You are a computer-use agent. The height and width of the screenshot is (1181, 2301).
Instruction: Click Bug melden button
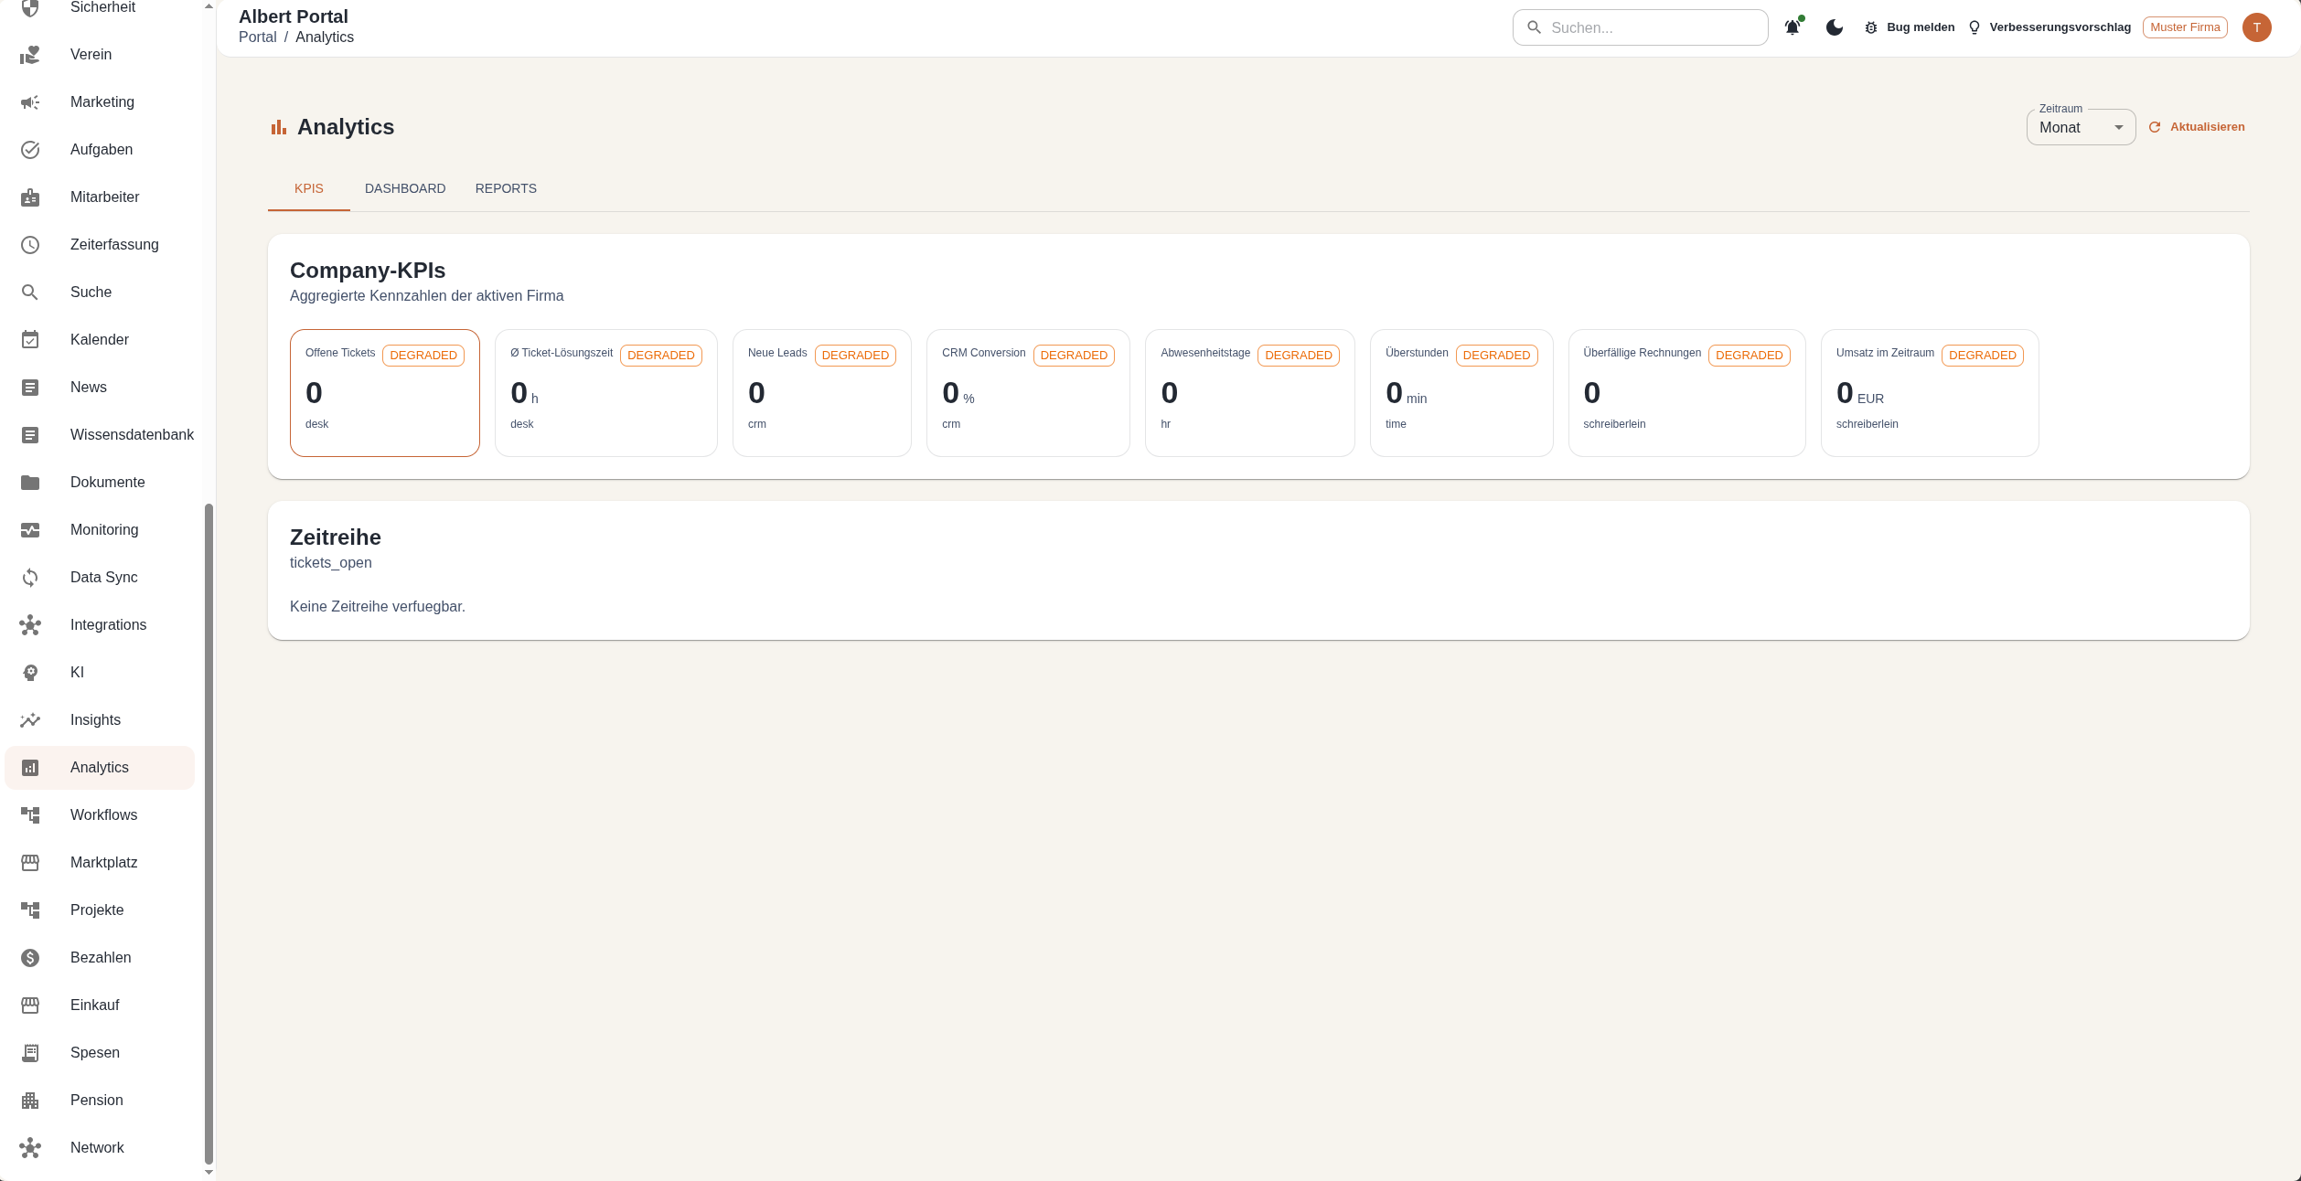pos(1910,27)
